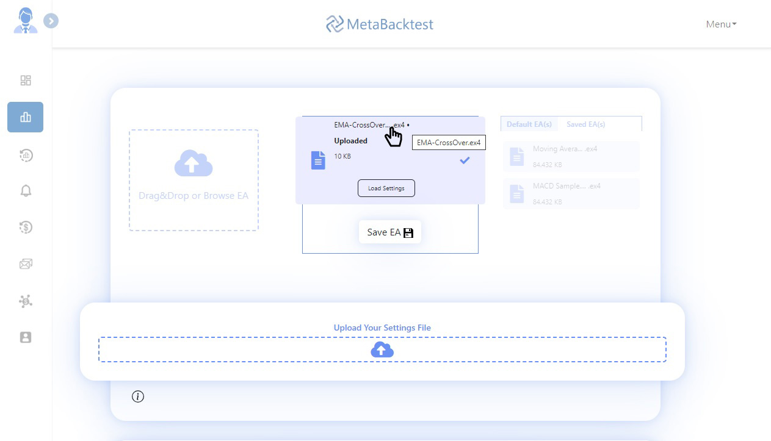Select the backtest chart icon in the sidebar
Image resolution: width=771 pixels, height=441 pixels.
coord(26,117)
